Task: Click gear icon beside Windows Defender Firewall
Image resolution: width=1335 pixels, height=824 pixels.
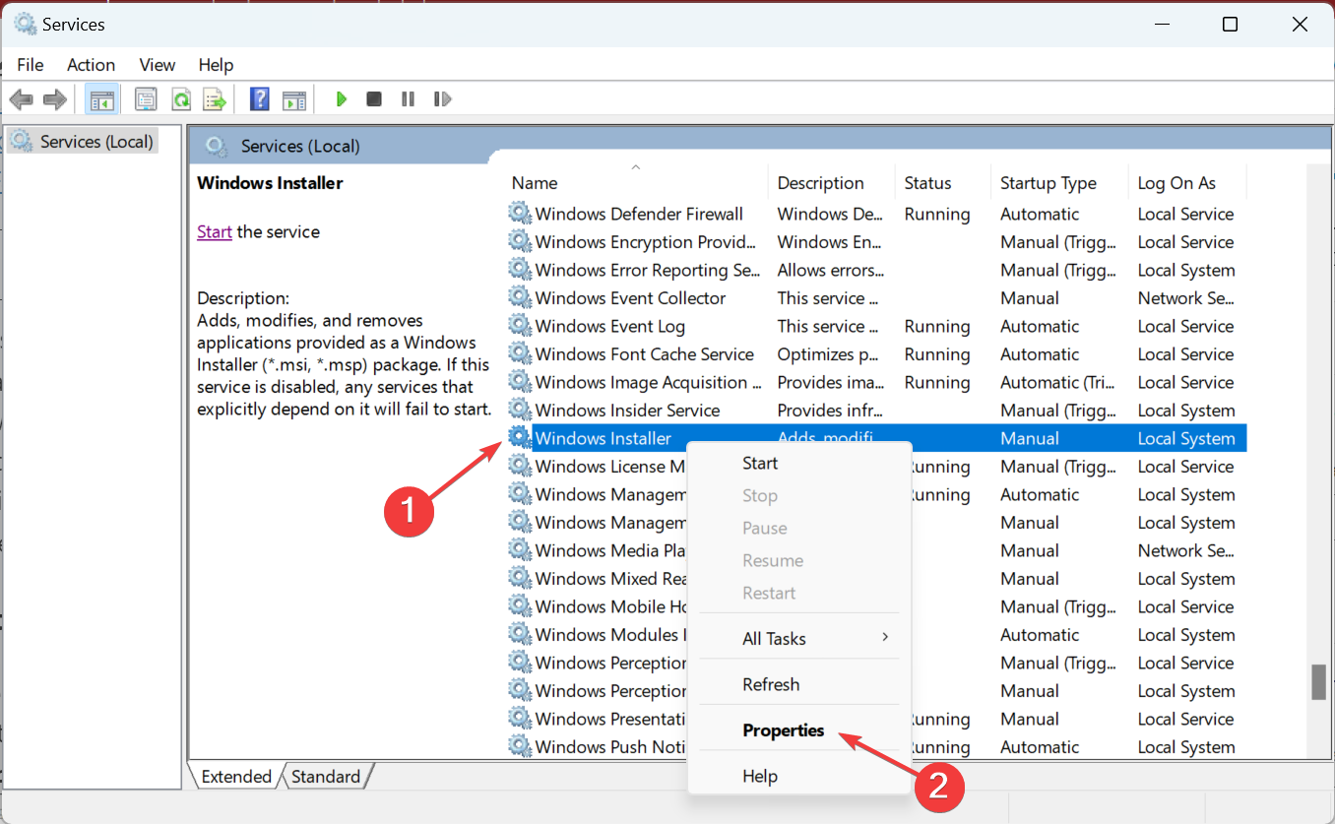Action: [519, 214]
